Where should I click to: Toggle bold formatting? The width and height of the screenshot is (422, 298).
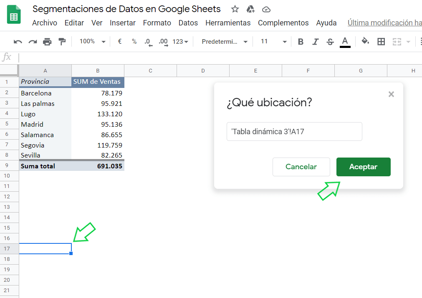click(301, 42)
